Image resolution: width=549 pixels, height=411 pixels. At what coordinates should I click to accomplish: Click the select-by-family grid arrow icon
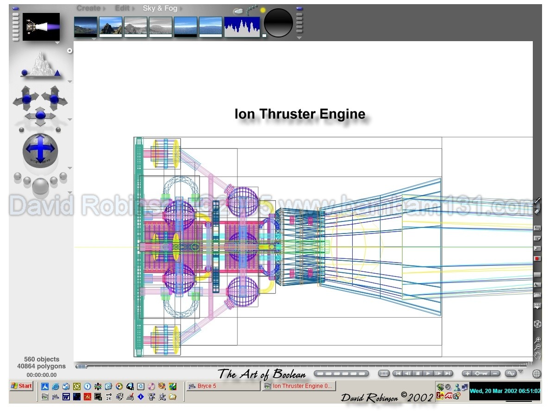pos(537,306)
